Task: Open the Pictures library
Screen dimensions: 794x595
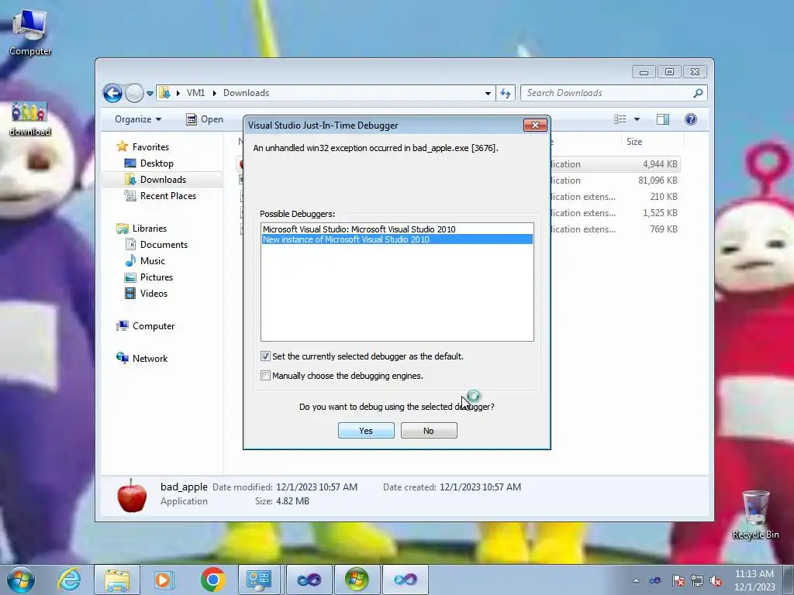Action: pos(157,277)
